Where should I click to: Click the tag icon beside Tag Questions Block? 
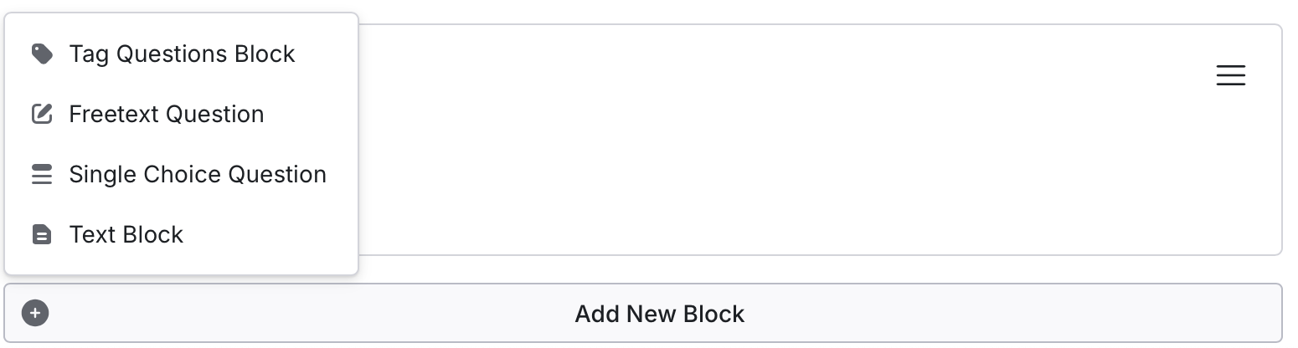[42, 54]
